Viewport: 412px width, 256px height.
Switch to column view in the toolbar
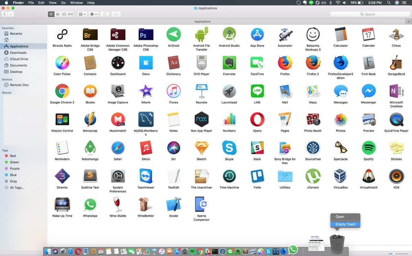pos(64,14)
